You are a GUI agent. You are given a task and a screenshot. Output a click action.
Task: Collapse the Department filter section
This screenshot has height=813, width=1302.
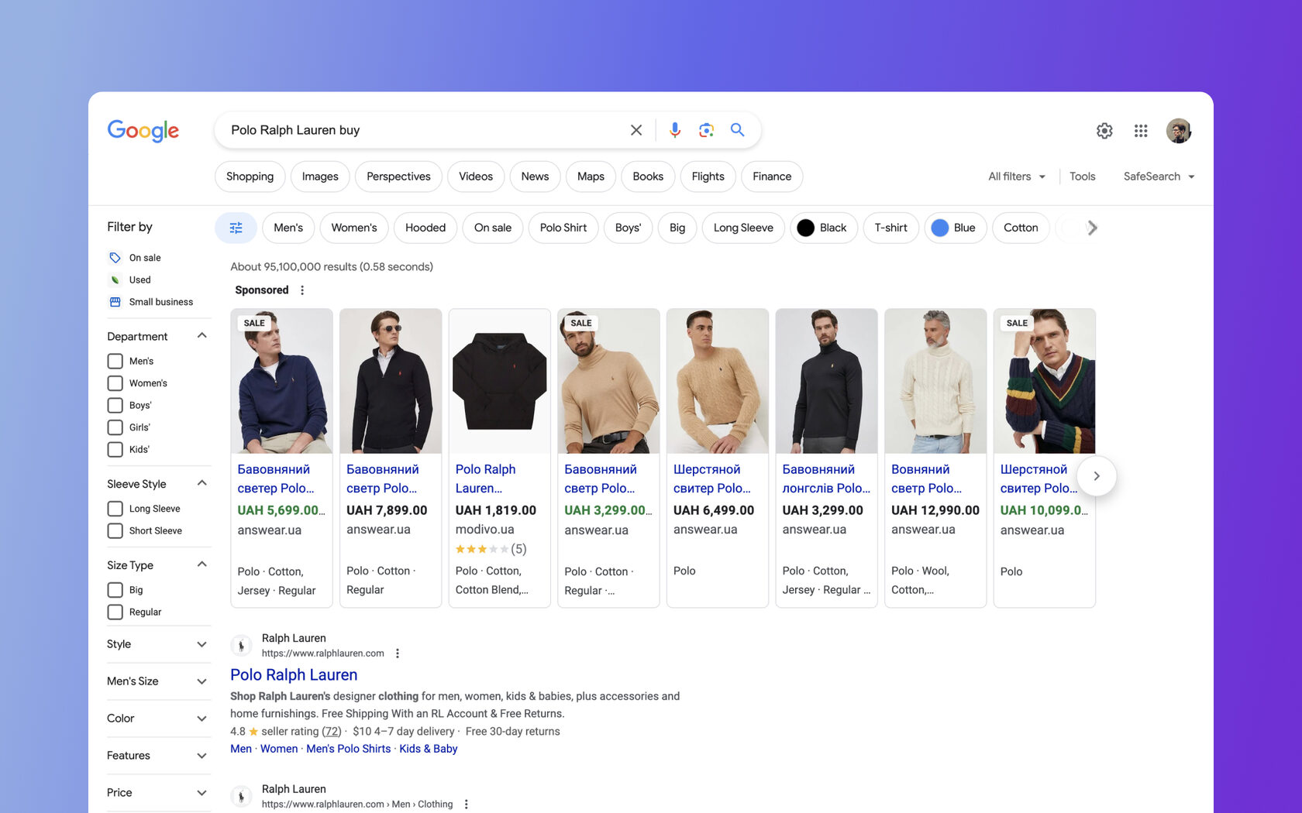[x=201, y=335]
